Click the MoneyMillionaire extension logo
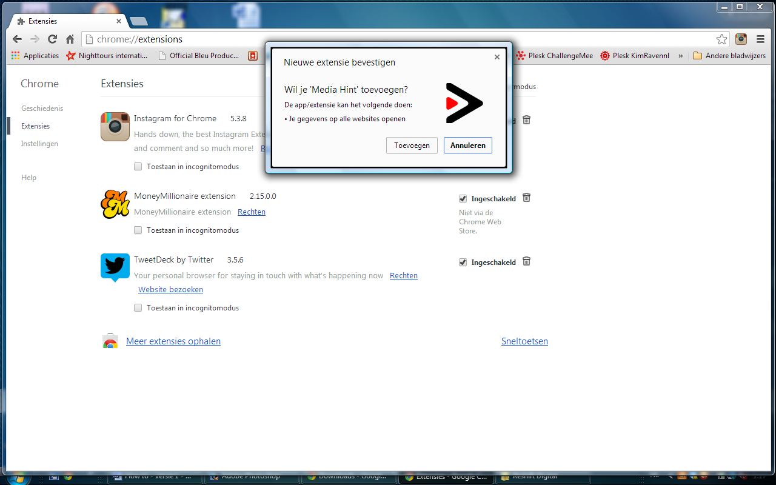This screenshot has height=485, width=776. (x=115, y=204)
